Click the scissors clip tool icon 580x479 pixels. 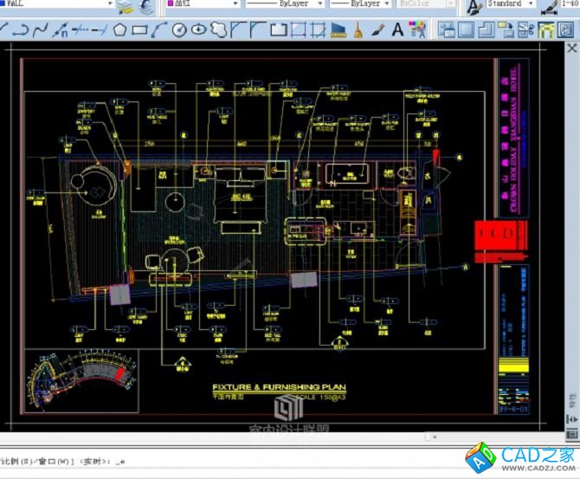pyautogui.click(x=525, y=30)
